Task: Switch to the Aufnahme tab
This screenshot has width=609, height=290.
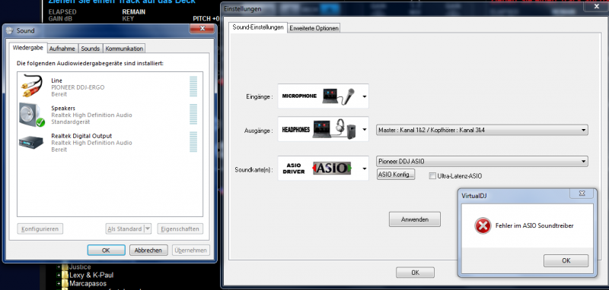Action: 62,49
